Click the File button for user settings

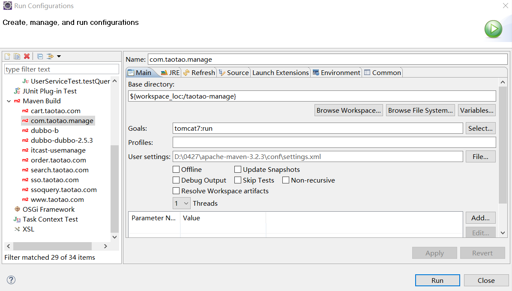(480, 156)
